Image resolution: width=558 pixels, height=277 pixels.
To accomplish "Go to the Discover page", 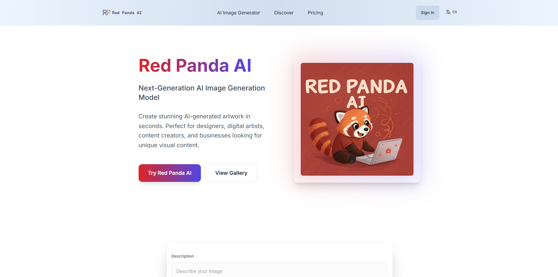I will (x=284, y=13).
